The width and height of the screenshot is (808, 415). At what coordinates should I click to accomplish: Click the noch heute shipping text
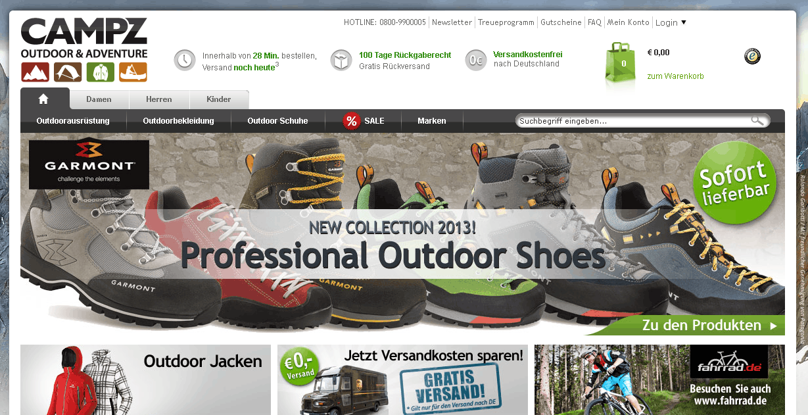click(x=254, y=67)
